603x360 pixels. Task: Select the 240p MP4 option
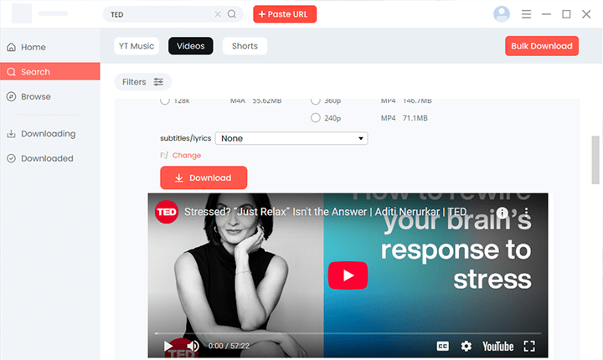[316, 118]
